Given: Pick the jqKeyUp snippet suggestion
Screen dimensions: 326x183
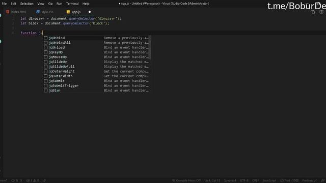Looking at the screenshot, I should tap(97, 52).
